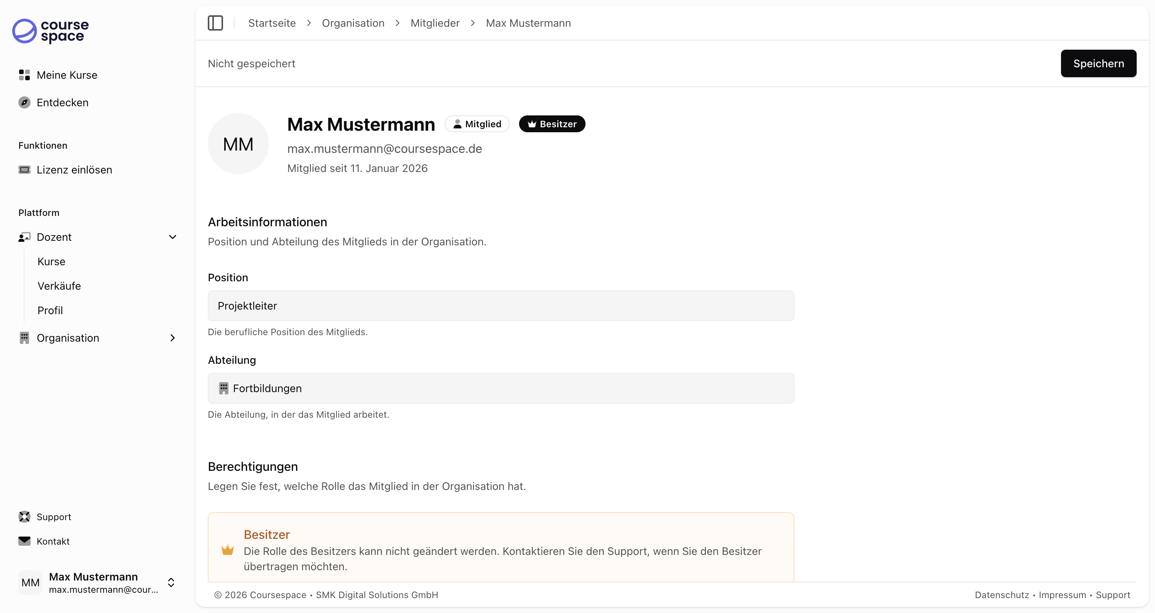Open the Abteilung Fortbildungen selector
The height and width of the screenshot is (613, 1155).
(x=500, y=388)
